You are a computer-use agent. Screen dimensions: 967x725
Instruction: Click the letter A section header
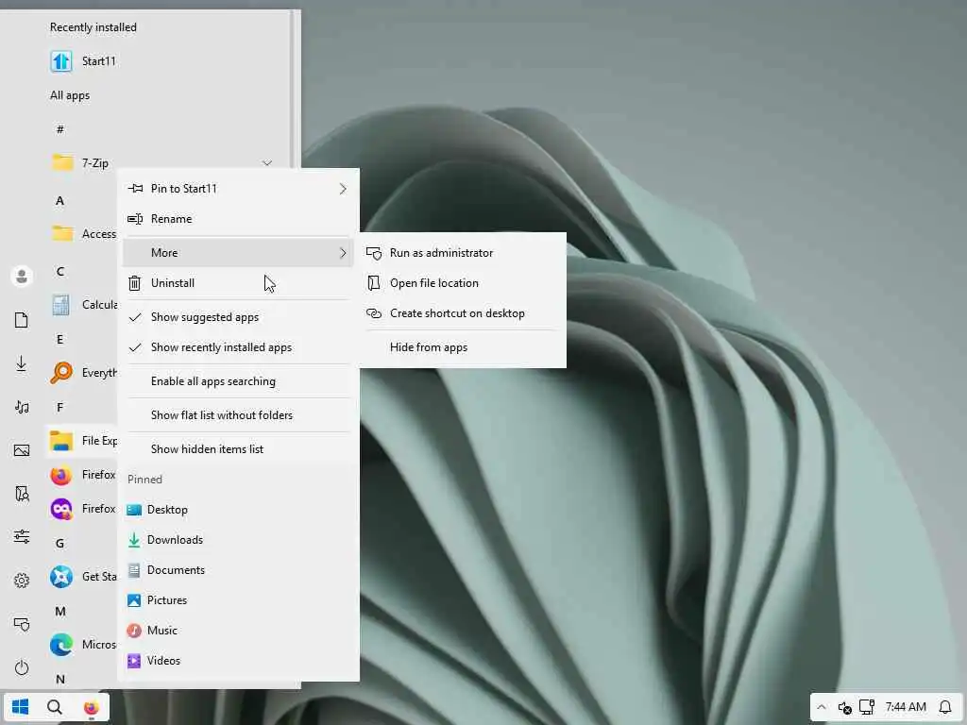[x=59, y=200]
